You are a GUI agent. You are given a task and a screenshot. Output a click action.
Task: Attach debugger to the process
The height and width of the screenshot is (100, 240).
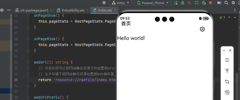(204, 3)
